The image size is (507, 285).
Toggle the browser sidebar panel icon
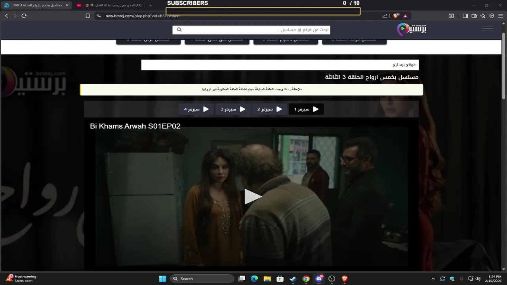point(465,16)
